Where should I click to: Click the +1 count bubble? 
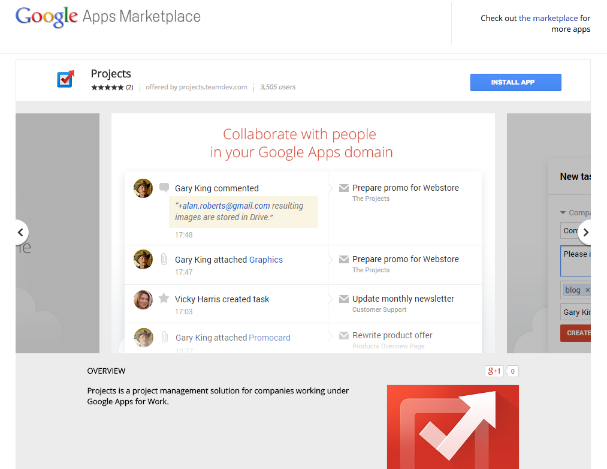(x=512, y=371)
